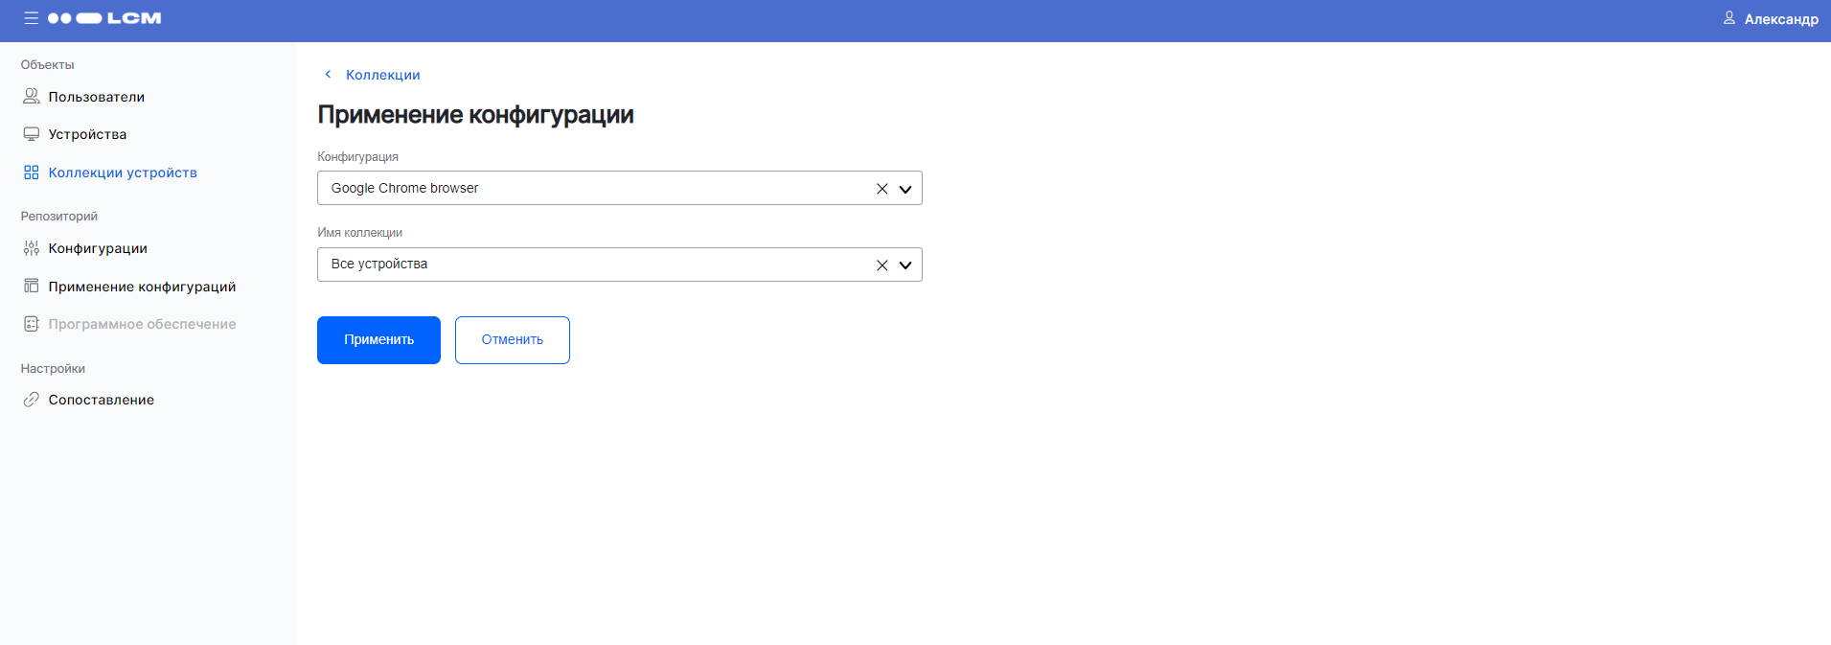Expand the Конфигурация dropdown list
Screen dimensions: 1831x645
(904, 188)
